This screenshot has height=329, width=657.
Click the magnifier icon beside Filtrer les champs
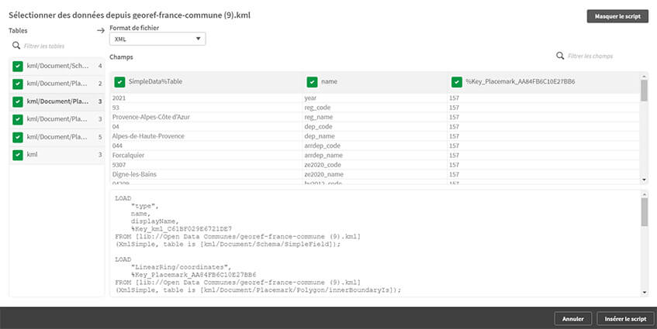[x=560, y=56]
